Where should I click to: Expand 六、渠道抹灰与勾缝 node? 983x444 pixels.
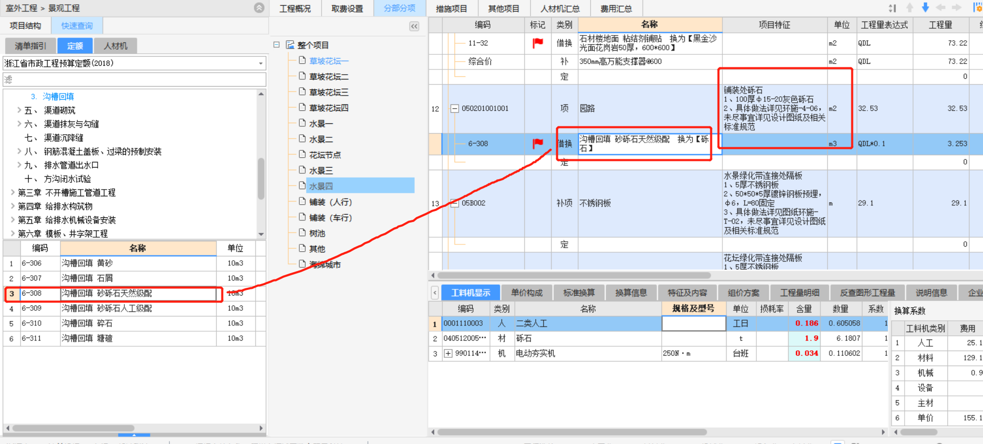pos(19,124)
